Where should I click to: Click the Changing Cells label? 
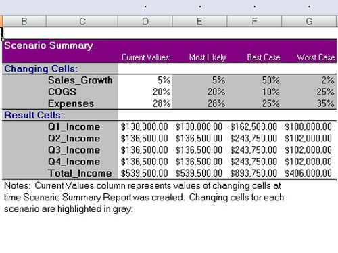(x=41, y=69)
